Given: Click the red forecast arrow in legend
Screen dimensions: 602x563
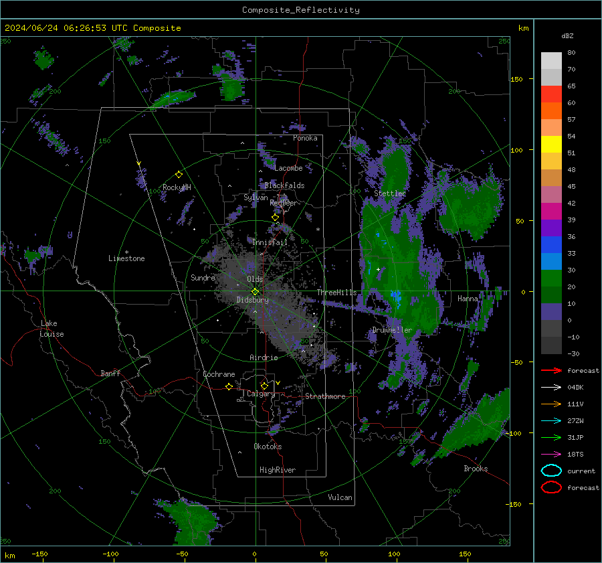Looking at the screenshot, I should pyautogui.click(x=551, y=370).
